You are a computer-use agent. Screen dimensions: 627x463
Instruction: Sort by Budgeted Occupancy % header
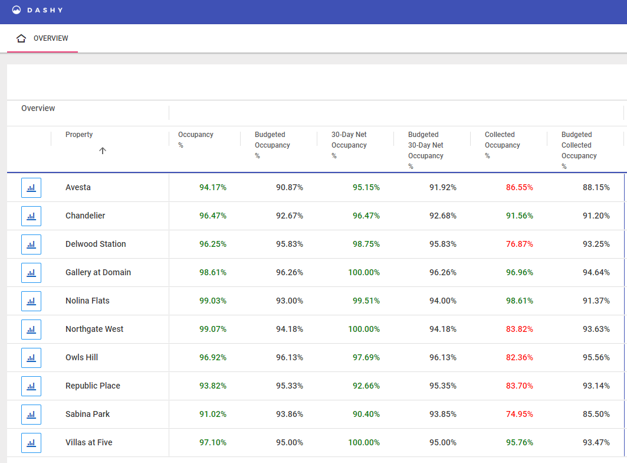273,145
